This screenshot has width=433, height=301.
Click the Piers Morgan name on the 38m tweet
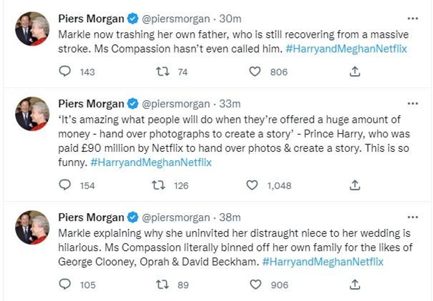(91, 217)
